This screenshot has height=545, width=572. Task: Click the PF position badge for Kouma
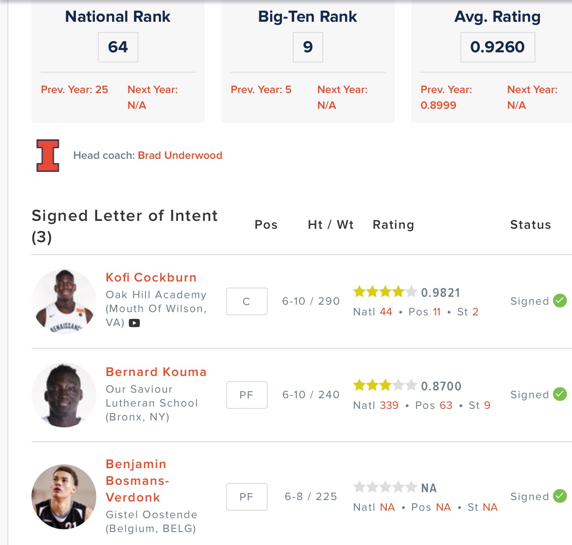click(246, 395)
